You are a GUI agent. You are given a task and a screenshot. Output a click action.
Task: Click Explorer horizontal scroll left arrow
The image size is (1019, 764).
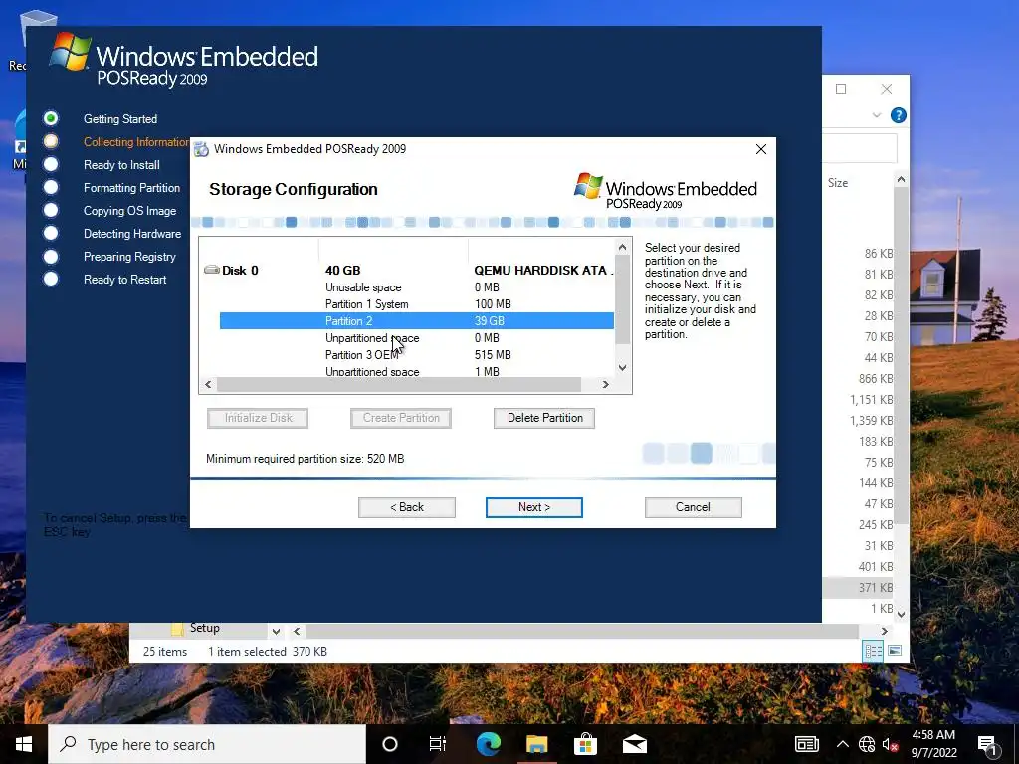[297, 631]
